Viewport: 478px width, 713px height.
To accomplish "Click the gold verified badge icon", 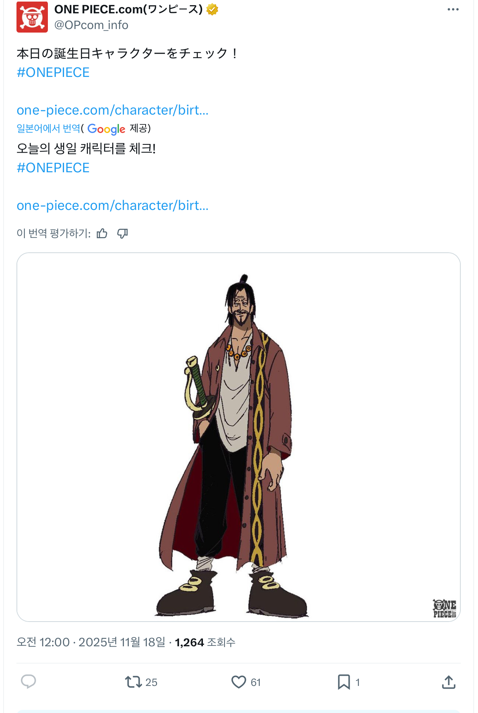I will point(212,9).
